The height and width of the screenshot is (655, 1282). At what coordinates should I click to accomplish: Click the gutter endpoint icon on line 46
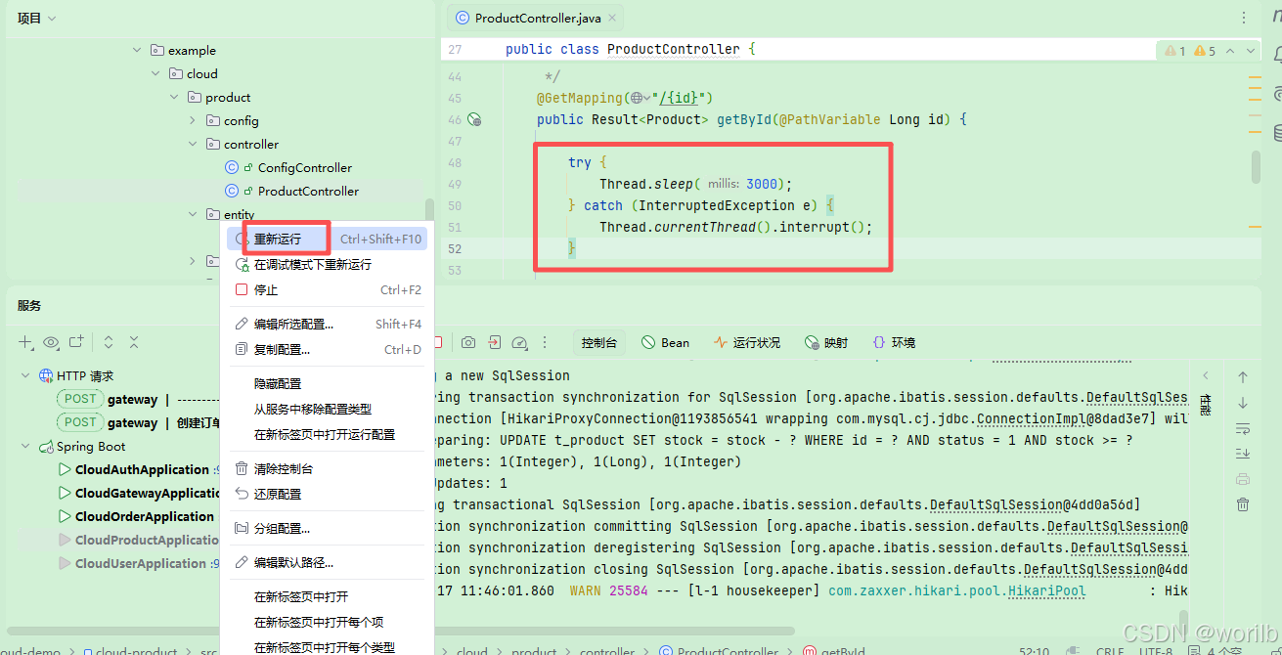tap(475, 119)
